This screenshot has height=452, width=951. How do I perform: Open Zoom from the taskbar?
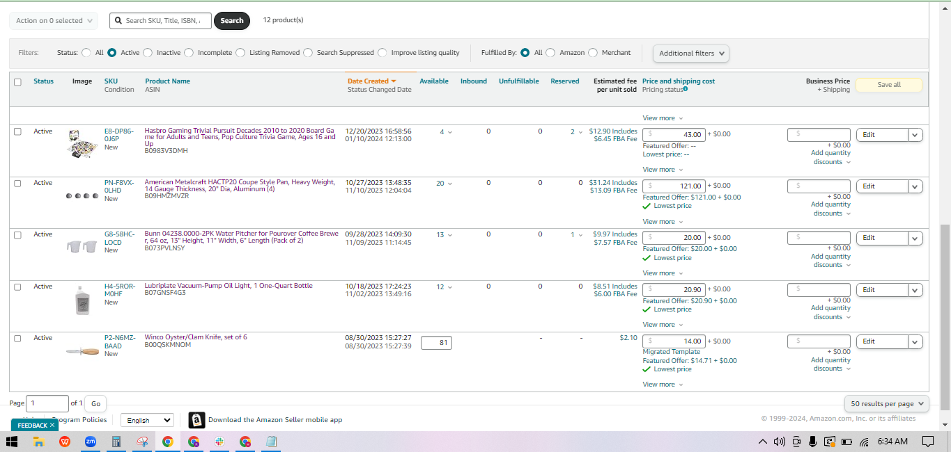coord(91,442)
